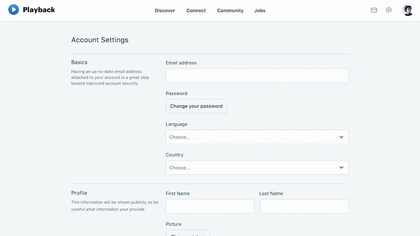Click the cloud upload icon
The height and width of the screenshot is (236, 420).
389,10
